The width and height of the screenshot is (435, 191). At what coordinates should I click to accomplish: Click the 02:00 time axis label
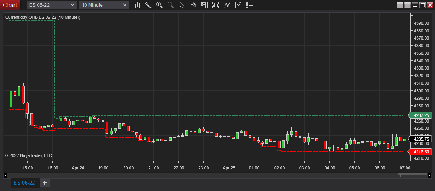click(x=279, y=168)
